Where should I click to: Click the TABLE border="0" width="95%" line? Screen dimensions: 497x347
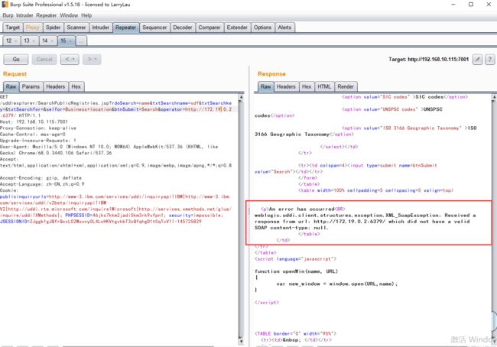(x=295, y=333)
